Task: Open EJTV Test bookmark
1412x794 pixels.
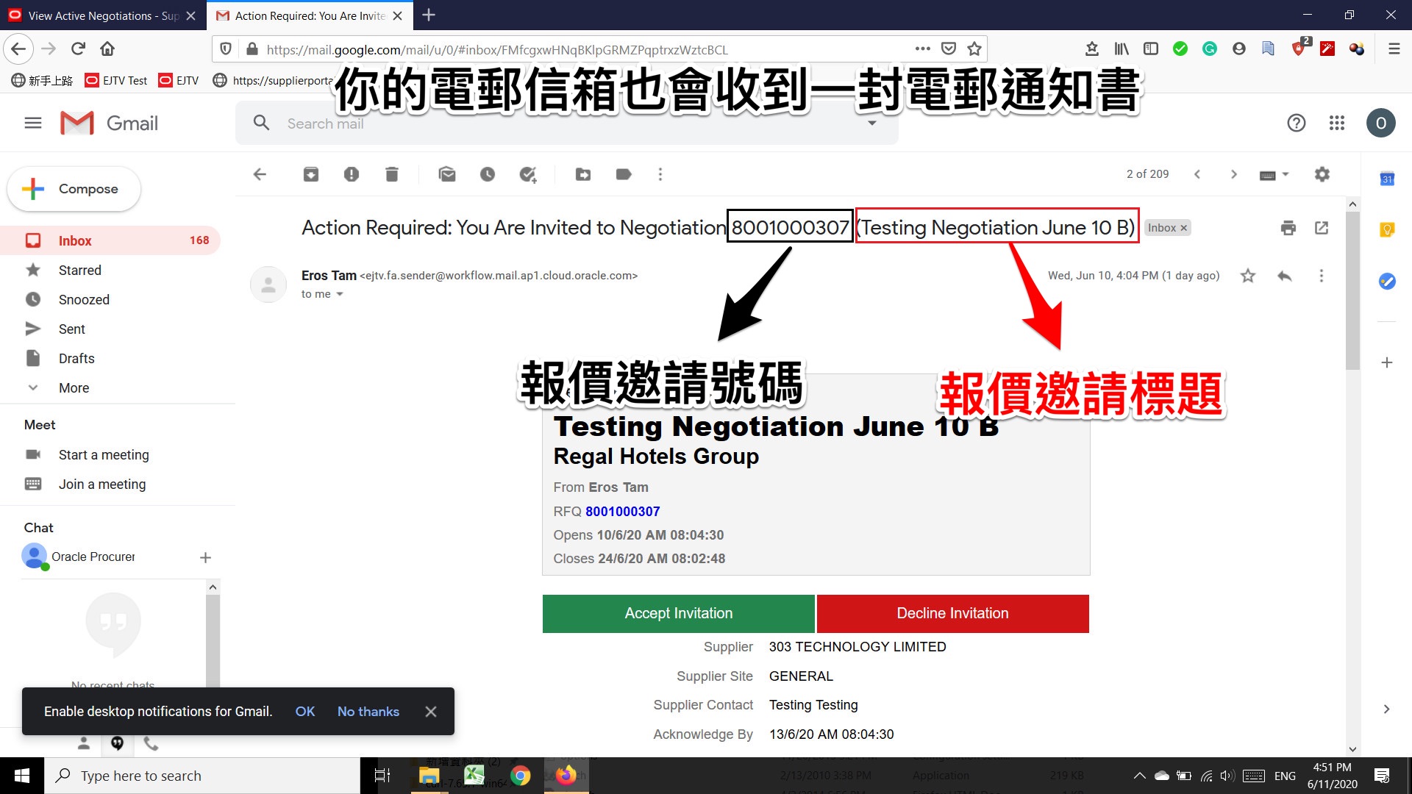Action: coord(117,80)
